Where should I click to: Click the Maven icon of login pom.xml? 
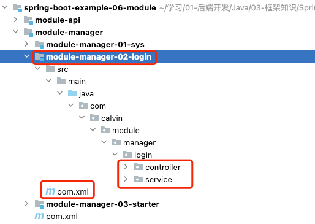point(50,191)
